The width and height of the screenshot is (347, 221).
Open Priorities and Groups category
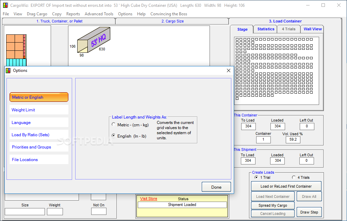39,147
